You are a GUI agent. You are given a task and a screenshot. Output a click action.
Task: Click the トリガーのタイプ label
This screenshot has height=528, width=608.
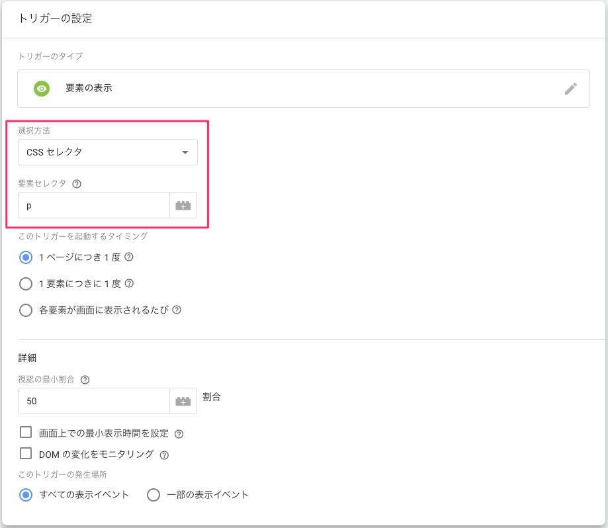pyautogui.click(x=50, y=56)
